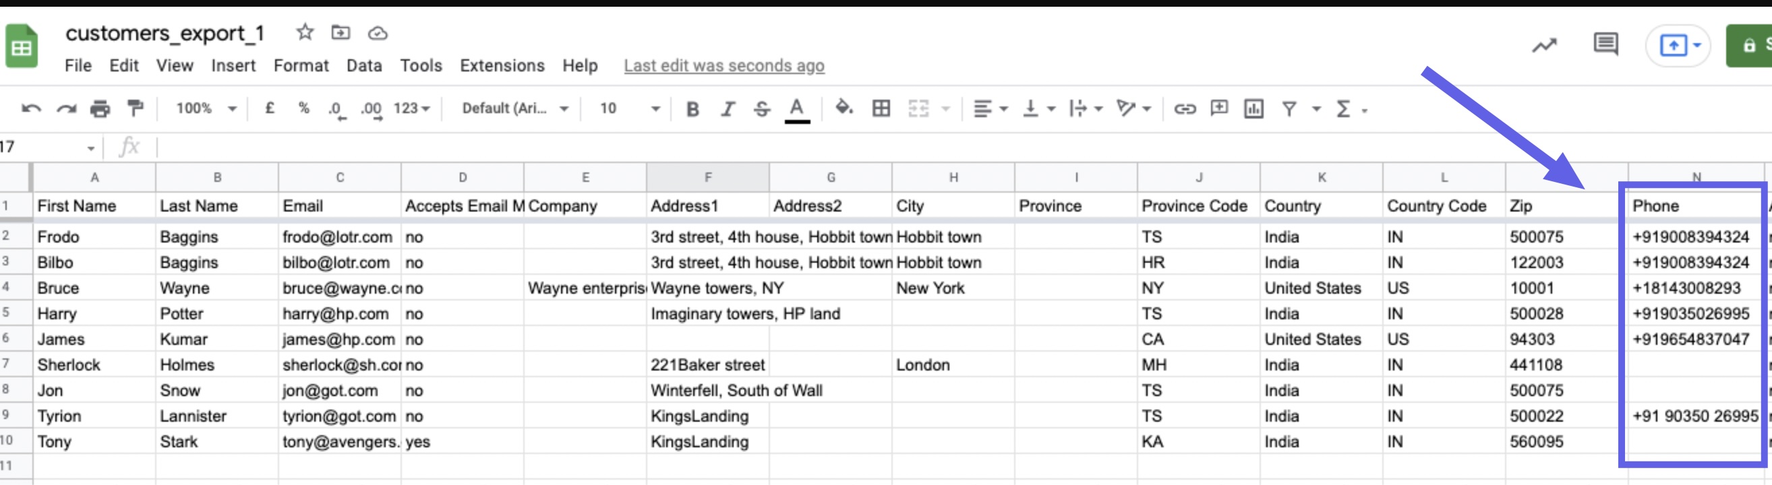This screenshot has width=1772, height=485.
Task: Check cloud save status icon
Action: coord(378,33)
